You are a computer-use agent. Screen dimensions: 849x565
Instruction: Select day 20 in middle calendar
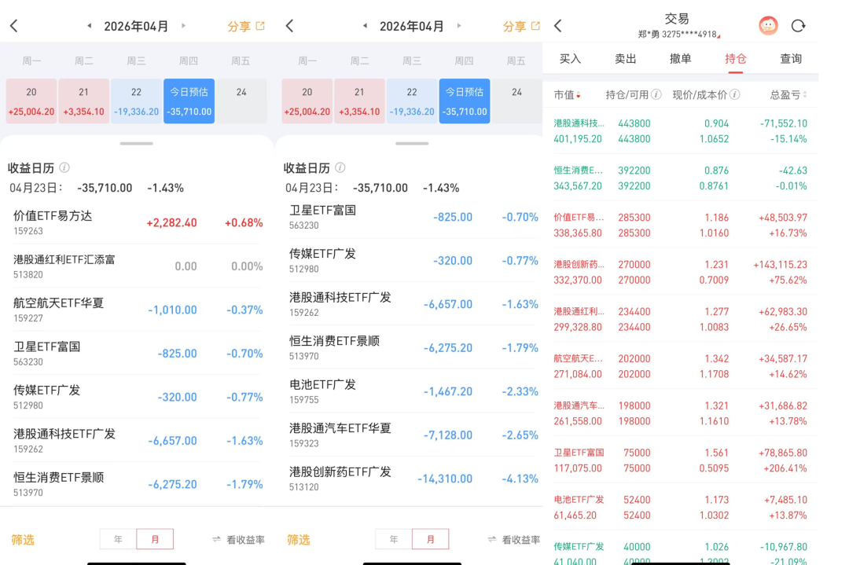pyautogui.click(x=307, y=101)
